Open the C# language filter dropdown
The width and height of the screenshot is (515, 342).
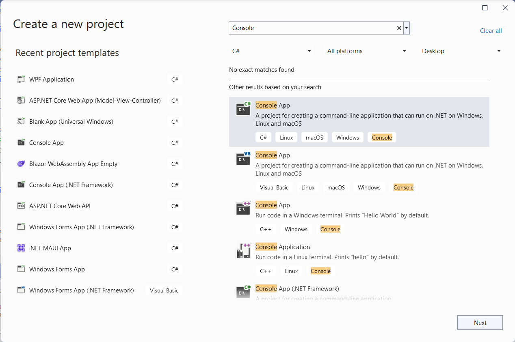pyautogui.click(x=271, y=51)
